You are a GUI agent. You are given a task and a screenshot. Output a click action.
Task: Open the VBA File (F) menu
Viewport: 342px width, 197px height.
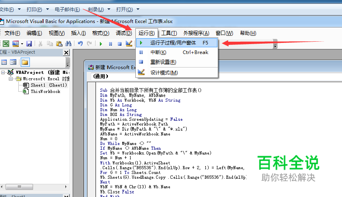pos(12,33)
